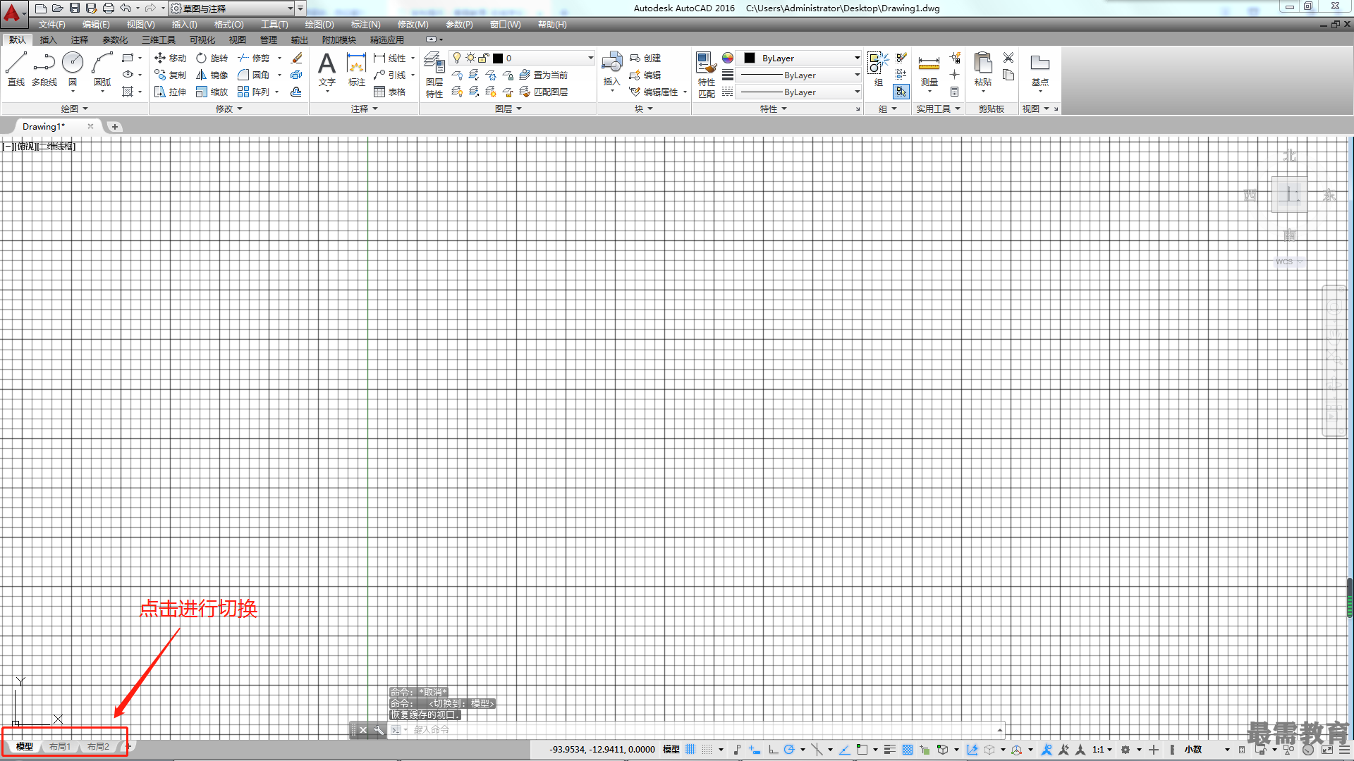Switch to the 布局1 layout tab
This screenshot has width=1354, height=761.
[x=59, y=747]
